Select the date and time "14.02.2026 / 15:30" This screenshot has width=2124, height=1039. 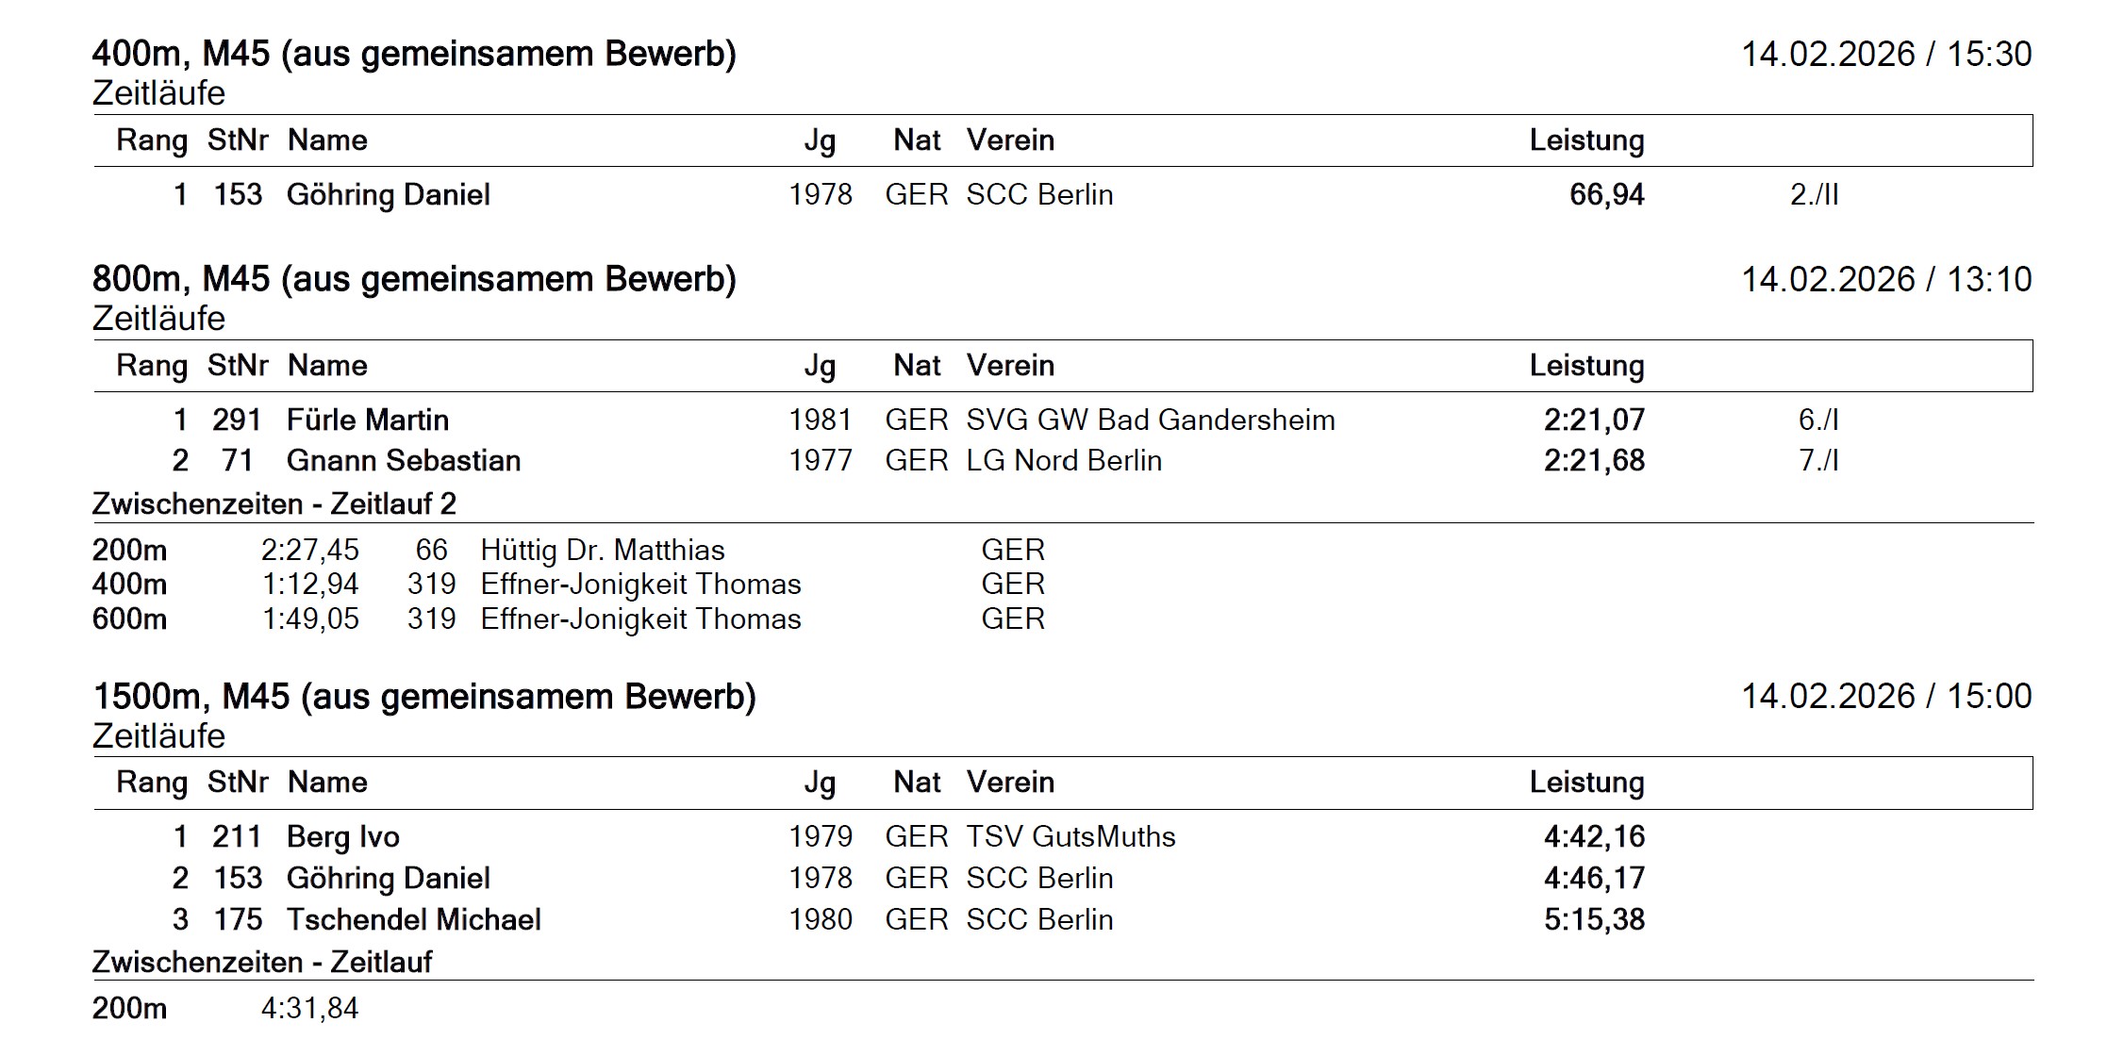pos(1885,54)
